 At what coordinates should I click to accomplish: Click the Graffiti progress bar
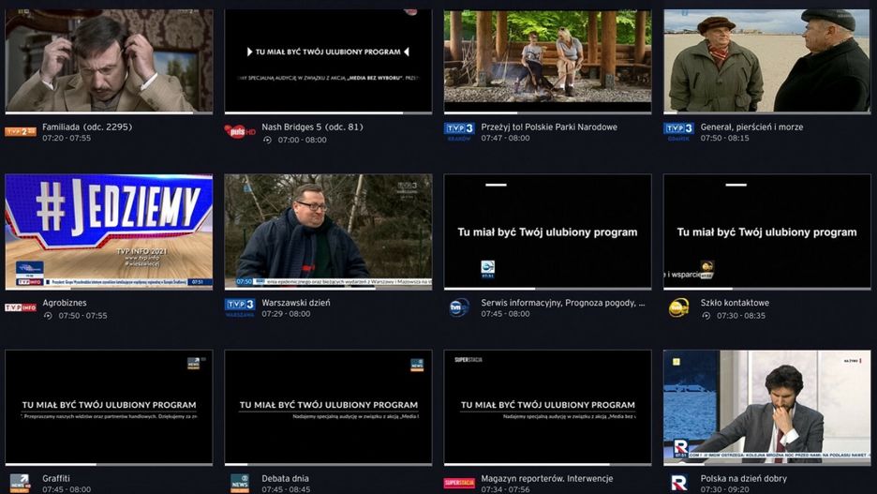[x=109, y=464]
